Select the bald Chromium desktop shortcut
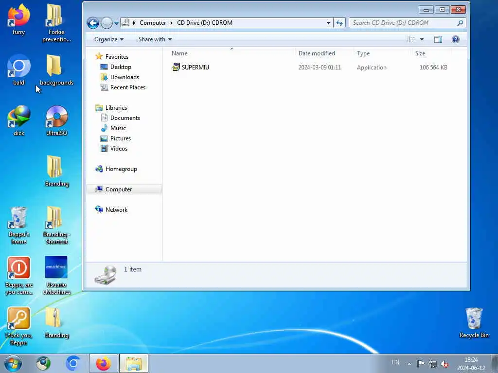 pyautogui.click(x=19, y=70)
